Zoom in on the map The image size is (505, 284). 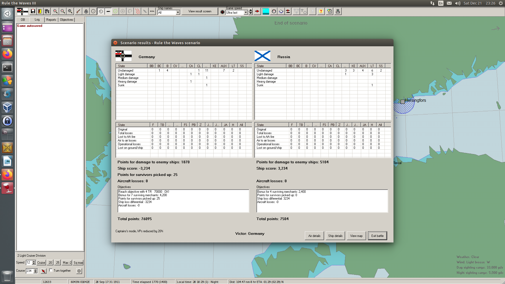pos(55,11)
